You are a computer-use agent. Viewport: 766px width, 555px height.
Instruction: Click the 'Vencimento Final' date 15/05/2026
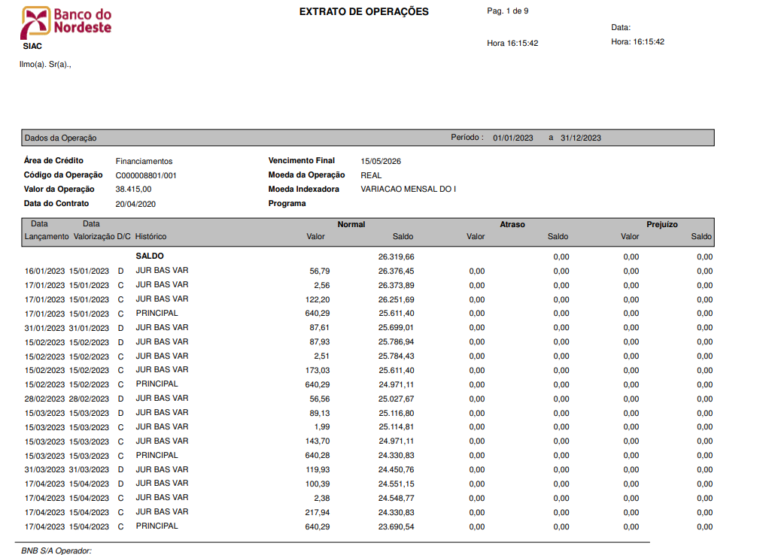tap(381, 161)
